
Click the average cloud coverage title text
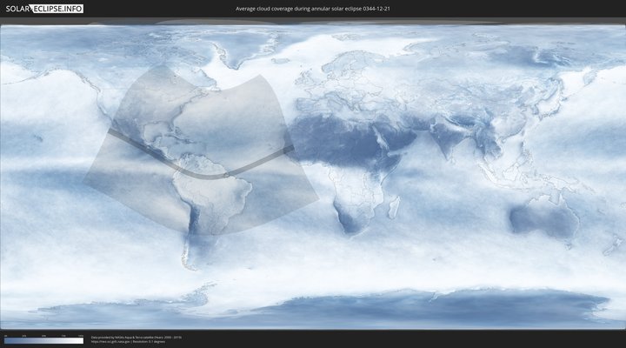pyautogui.click(x=313, y=9)
